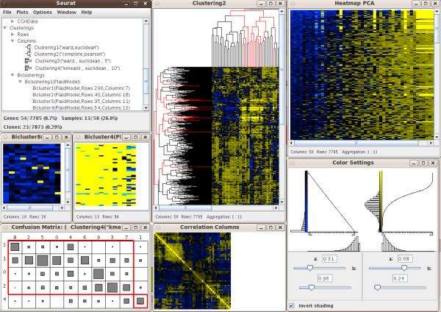Close the Clustering2 window
441x312 pixels.
click(x=281, y=4)
